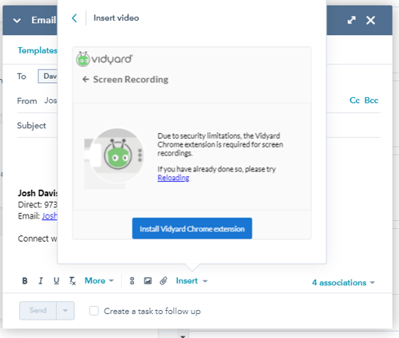Click back arrow beside Screen Recording
Image resolution: width=399 pixels, height=338 pixels.
pos(85,79)
